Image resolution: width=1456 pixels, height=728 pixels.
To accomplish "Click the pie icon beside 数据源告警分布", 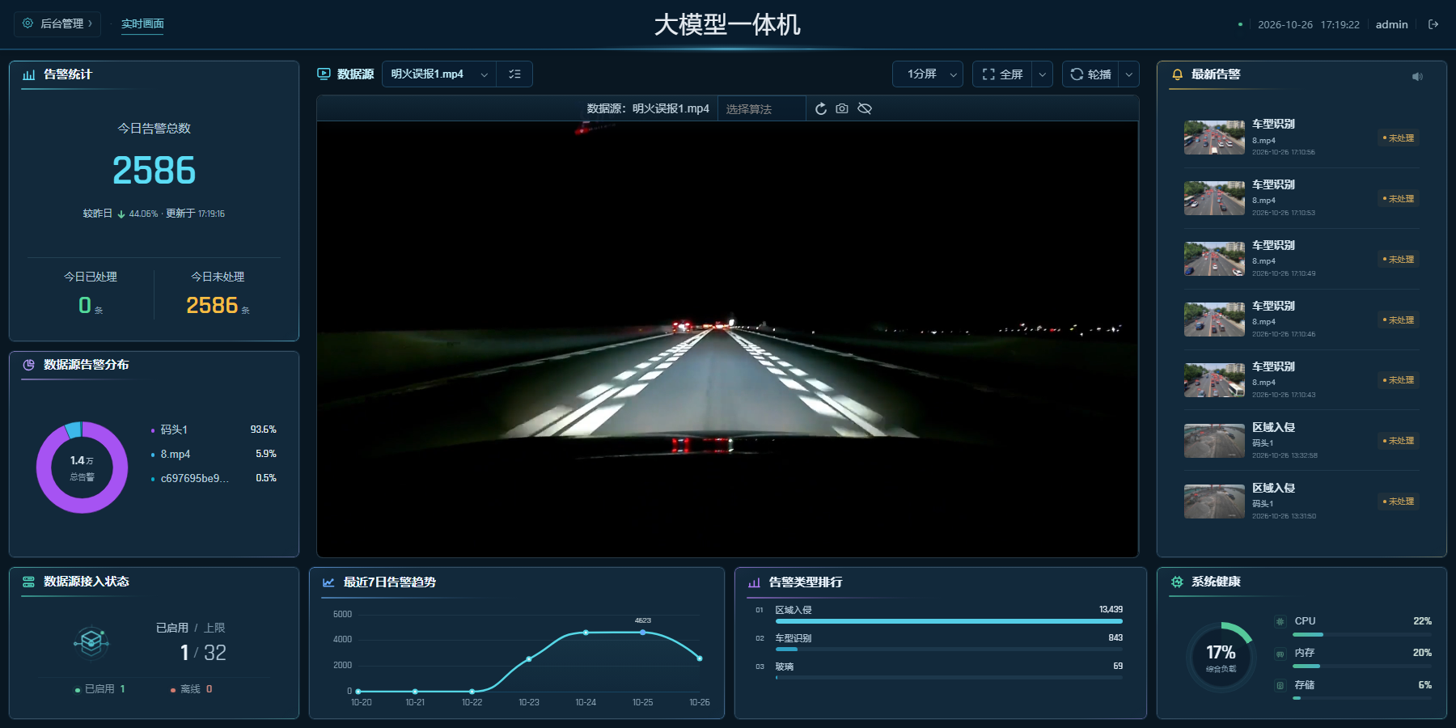I will click(29, 365).
